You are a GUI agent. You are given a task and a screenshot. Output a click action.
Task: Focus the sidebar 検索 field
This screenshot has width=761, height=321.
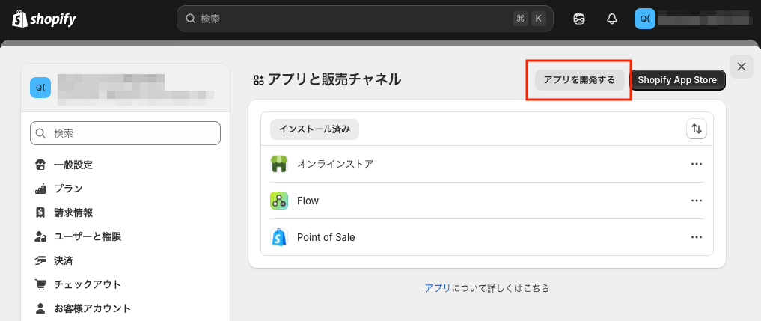coord(125,133)
